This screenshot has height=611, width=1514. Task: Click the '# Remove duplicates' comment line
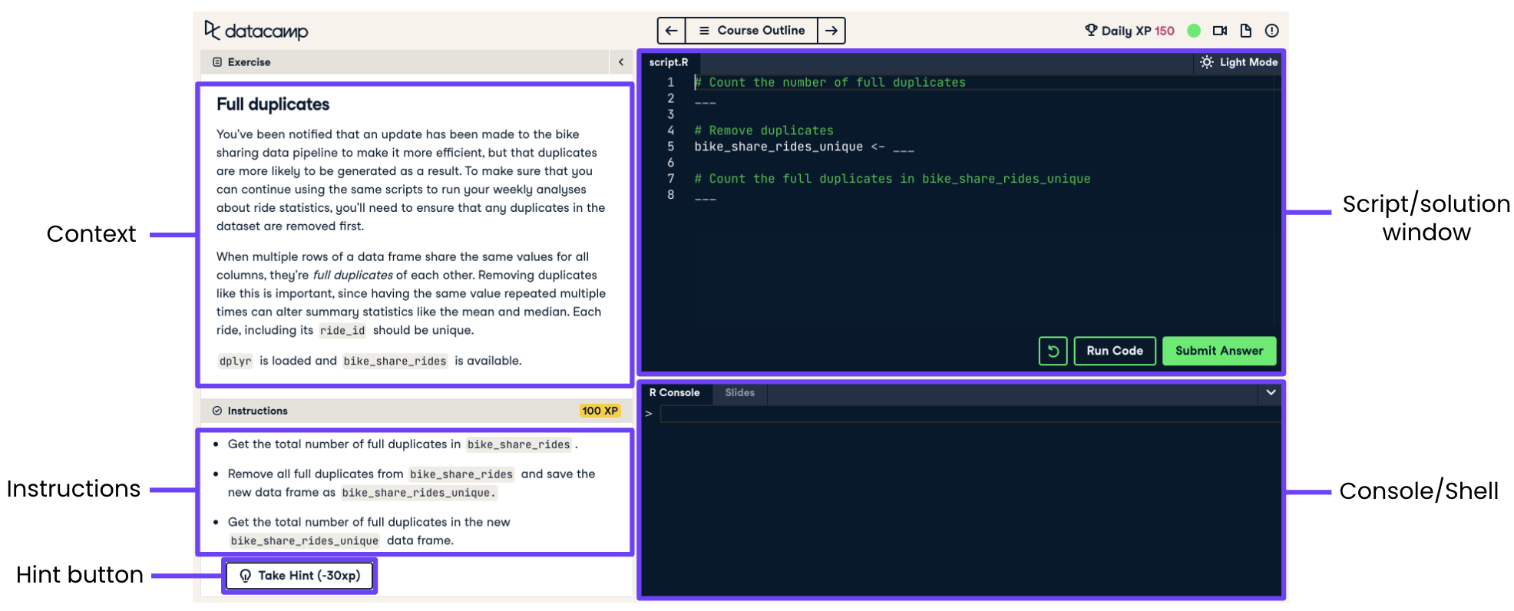click(x=764, y=130)
